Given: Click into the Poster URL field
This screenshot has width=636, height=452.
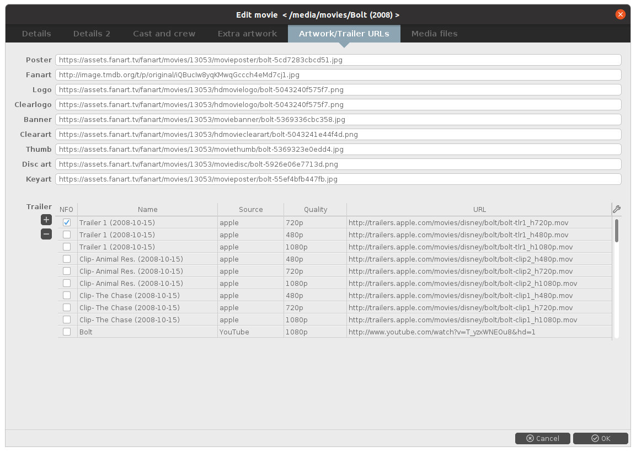Looking at the screenshot, I should (338, 60).
